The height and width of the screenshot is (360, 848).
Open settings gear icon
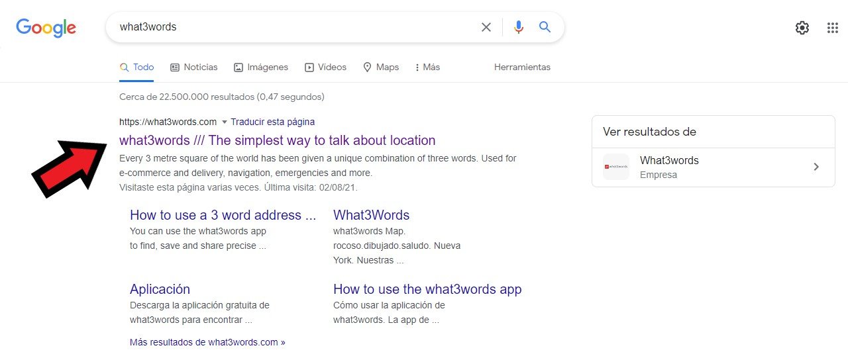click(802, 28)
